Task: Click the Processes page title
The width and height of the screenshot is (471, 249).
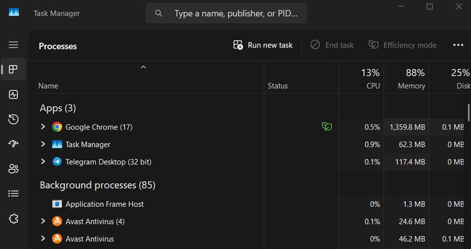Action: coord(58,46)
